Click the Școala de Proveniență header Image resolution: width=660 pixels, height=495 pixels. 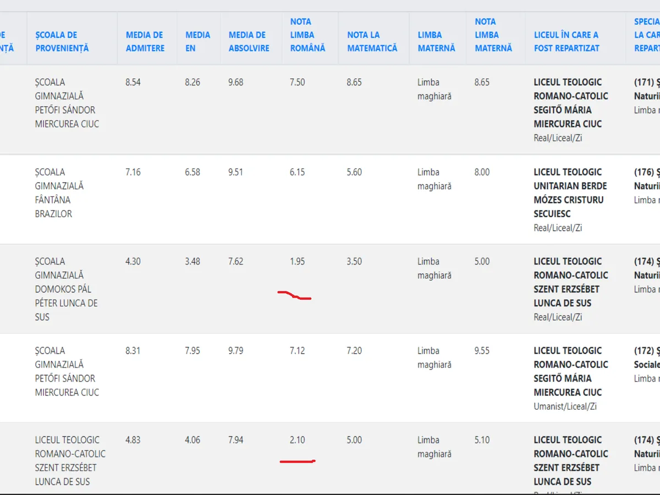tap(62, 41)
